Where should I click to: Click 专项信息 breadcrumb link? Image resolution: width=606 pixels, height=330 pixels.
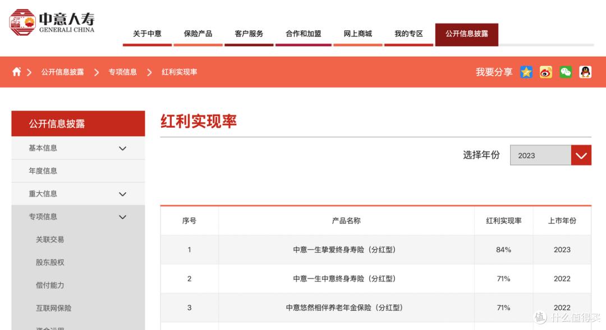click(x=122, y=72)
